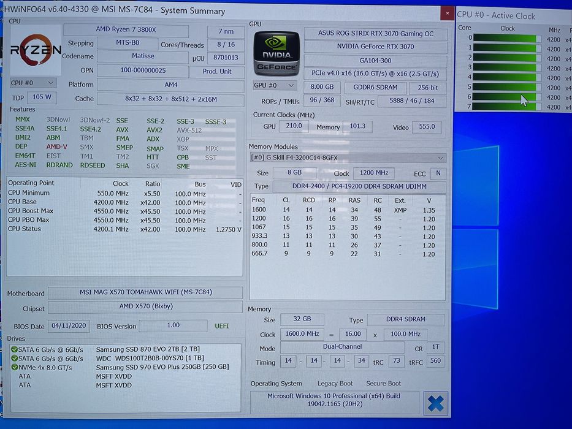Screen dimensions: 572x429
Task: Click the DDR4-2400 / PC4-19200 type field
Action: 359,186
